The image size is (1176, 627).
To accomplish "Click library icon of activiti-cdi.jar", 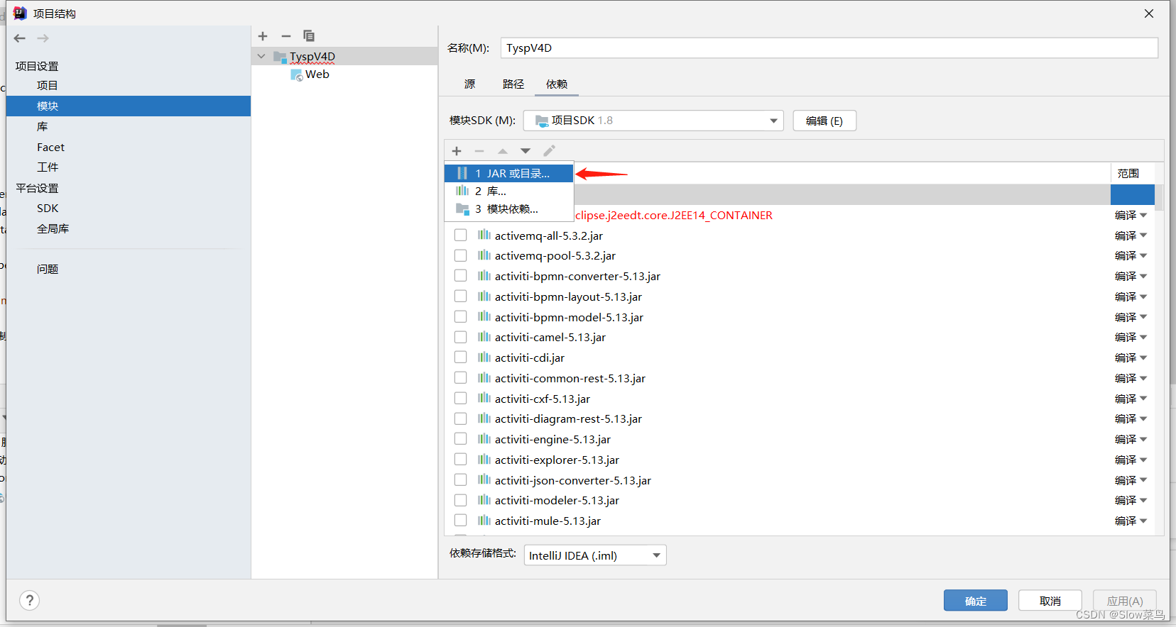I will click(484, 357).
